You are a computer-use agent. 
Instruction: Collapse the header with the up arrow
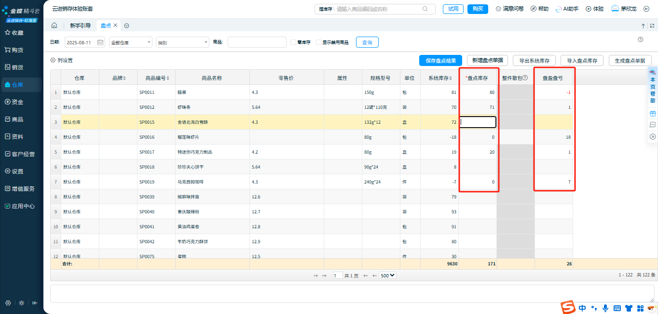coord(643,26)
